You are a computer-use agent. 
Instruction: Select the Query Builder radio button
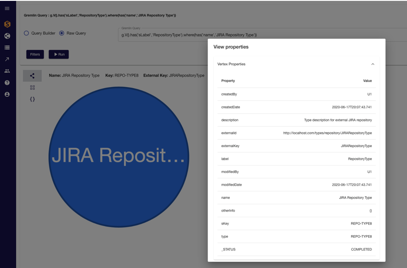click(27, 33)
